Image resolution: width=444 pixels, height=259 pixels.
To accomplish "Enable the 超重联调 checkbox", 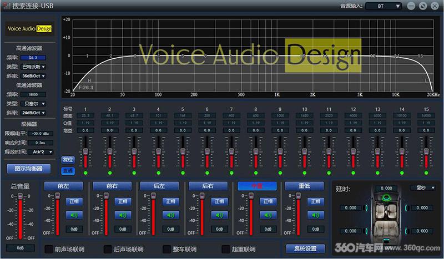I will pyautogui.click(x=226, y=249).
